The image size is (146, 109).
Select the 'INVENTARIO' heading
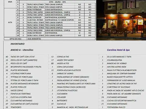(17, 44)
